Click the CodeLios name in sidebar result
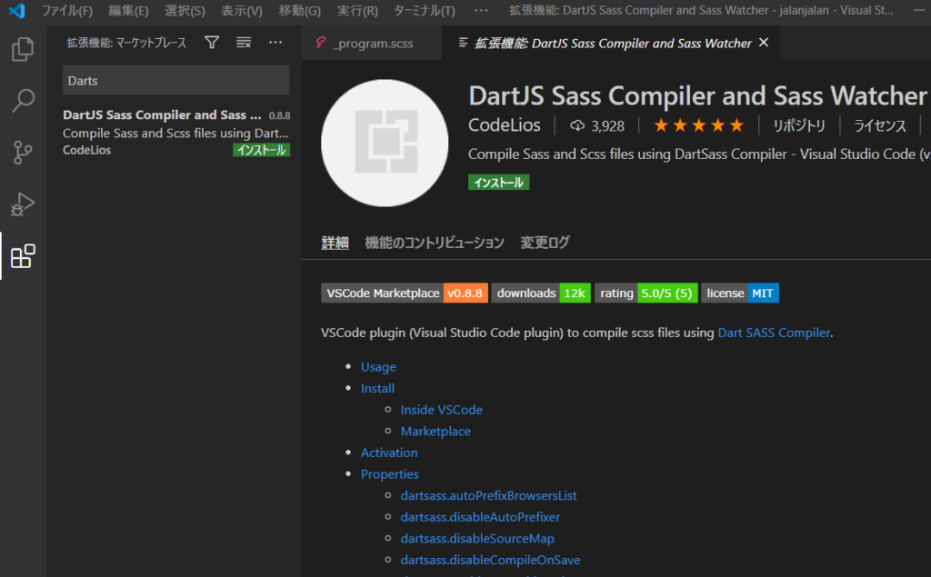 click(86, 150)
